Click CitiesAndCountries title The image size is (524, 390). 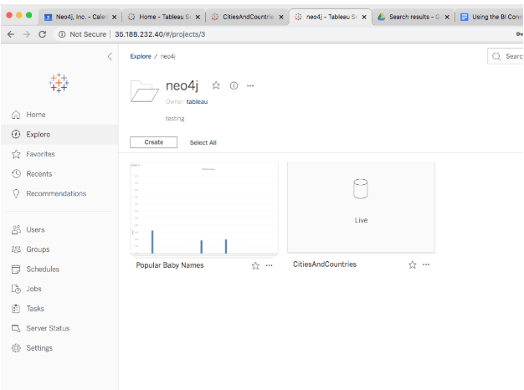coord(325,264)
